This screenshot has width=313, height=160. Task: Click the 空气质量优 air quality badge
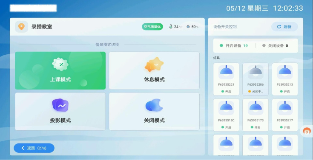[152, 27]
